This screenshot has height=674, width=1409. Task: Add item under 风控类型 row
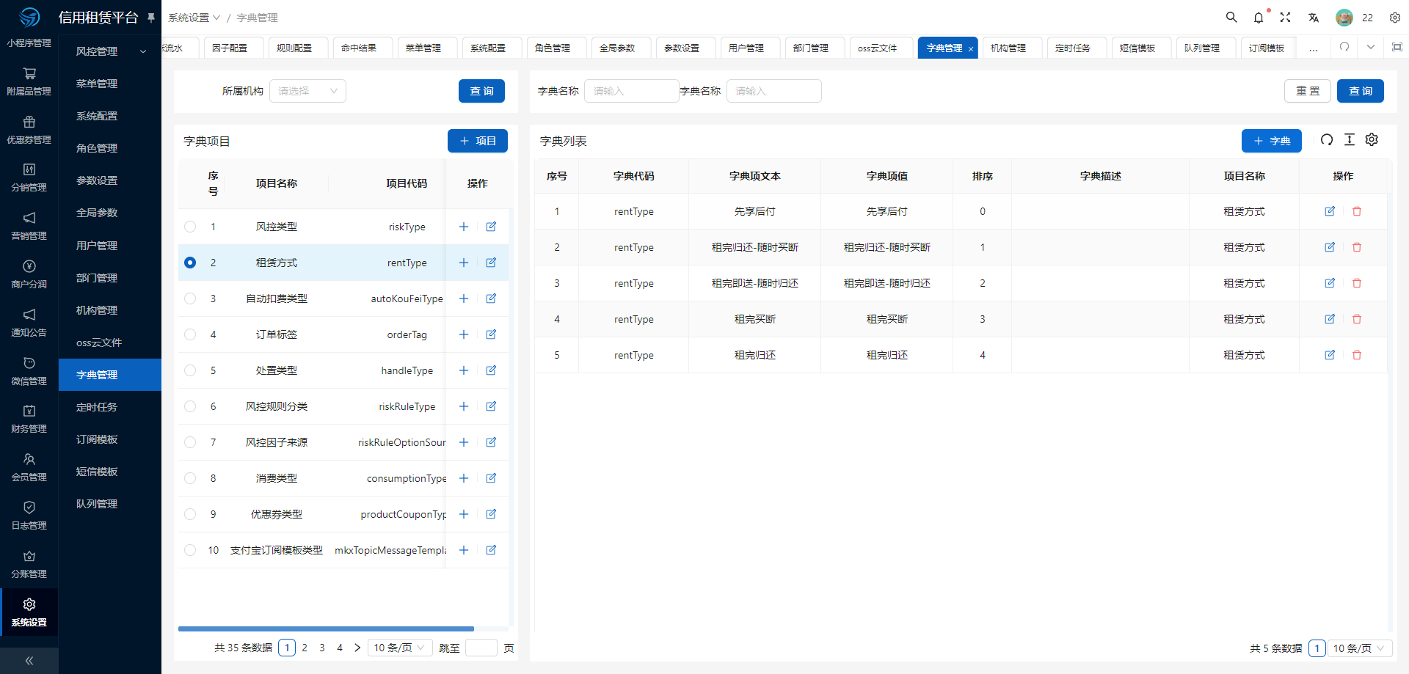point(464,227)
